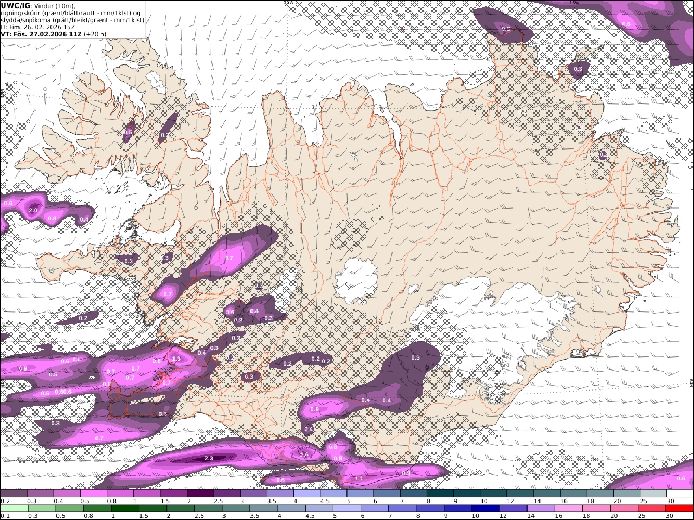Click the 1.3 precipitation value on the map

pos(176,359)
